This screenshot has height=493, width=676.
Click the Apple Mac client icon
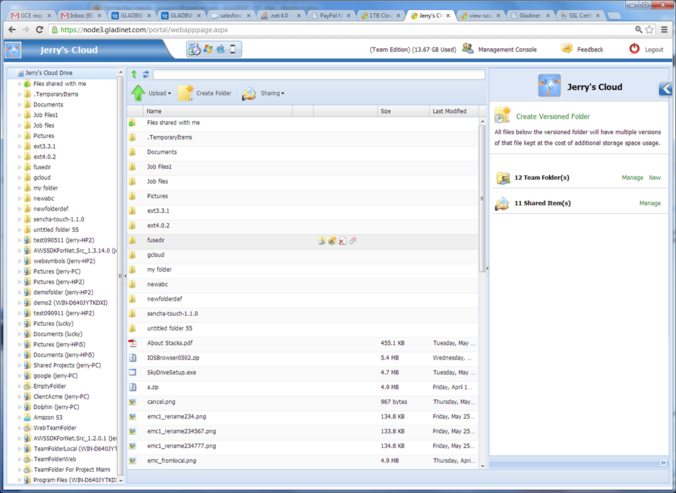point(220,49)
